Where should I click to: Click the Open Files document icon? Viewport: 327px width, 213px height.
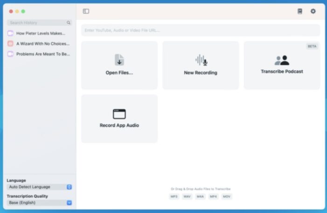(x=119, y=60)
